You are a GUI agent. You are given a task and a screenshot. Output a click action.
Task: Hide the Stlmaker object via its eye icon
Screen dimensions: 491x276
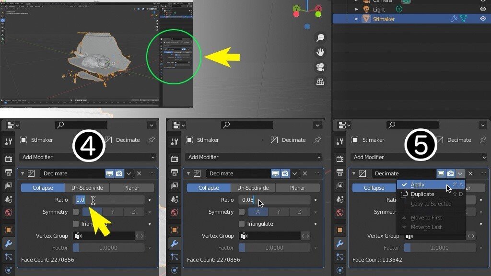tap(483, 19)
